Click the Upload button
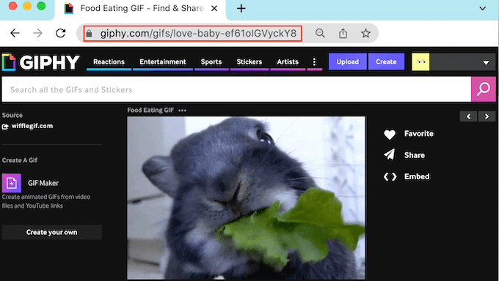 pyautogui.click(x=348, y=61)
